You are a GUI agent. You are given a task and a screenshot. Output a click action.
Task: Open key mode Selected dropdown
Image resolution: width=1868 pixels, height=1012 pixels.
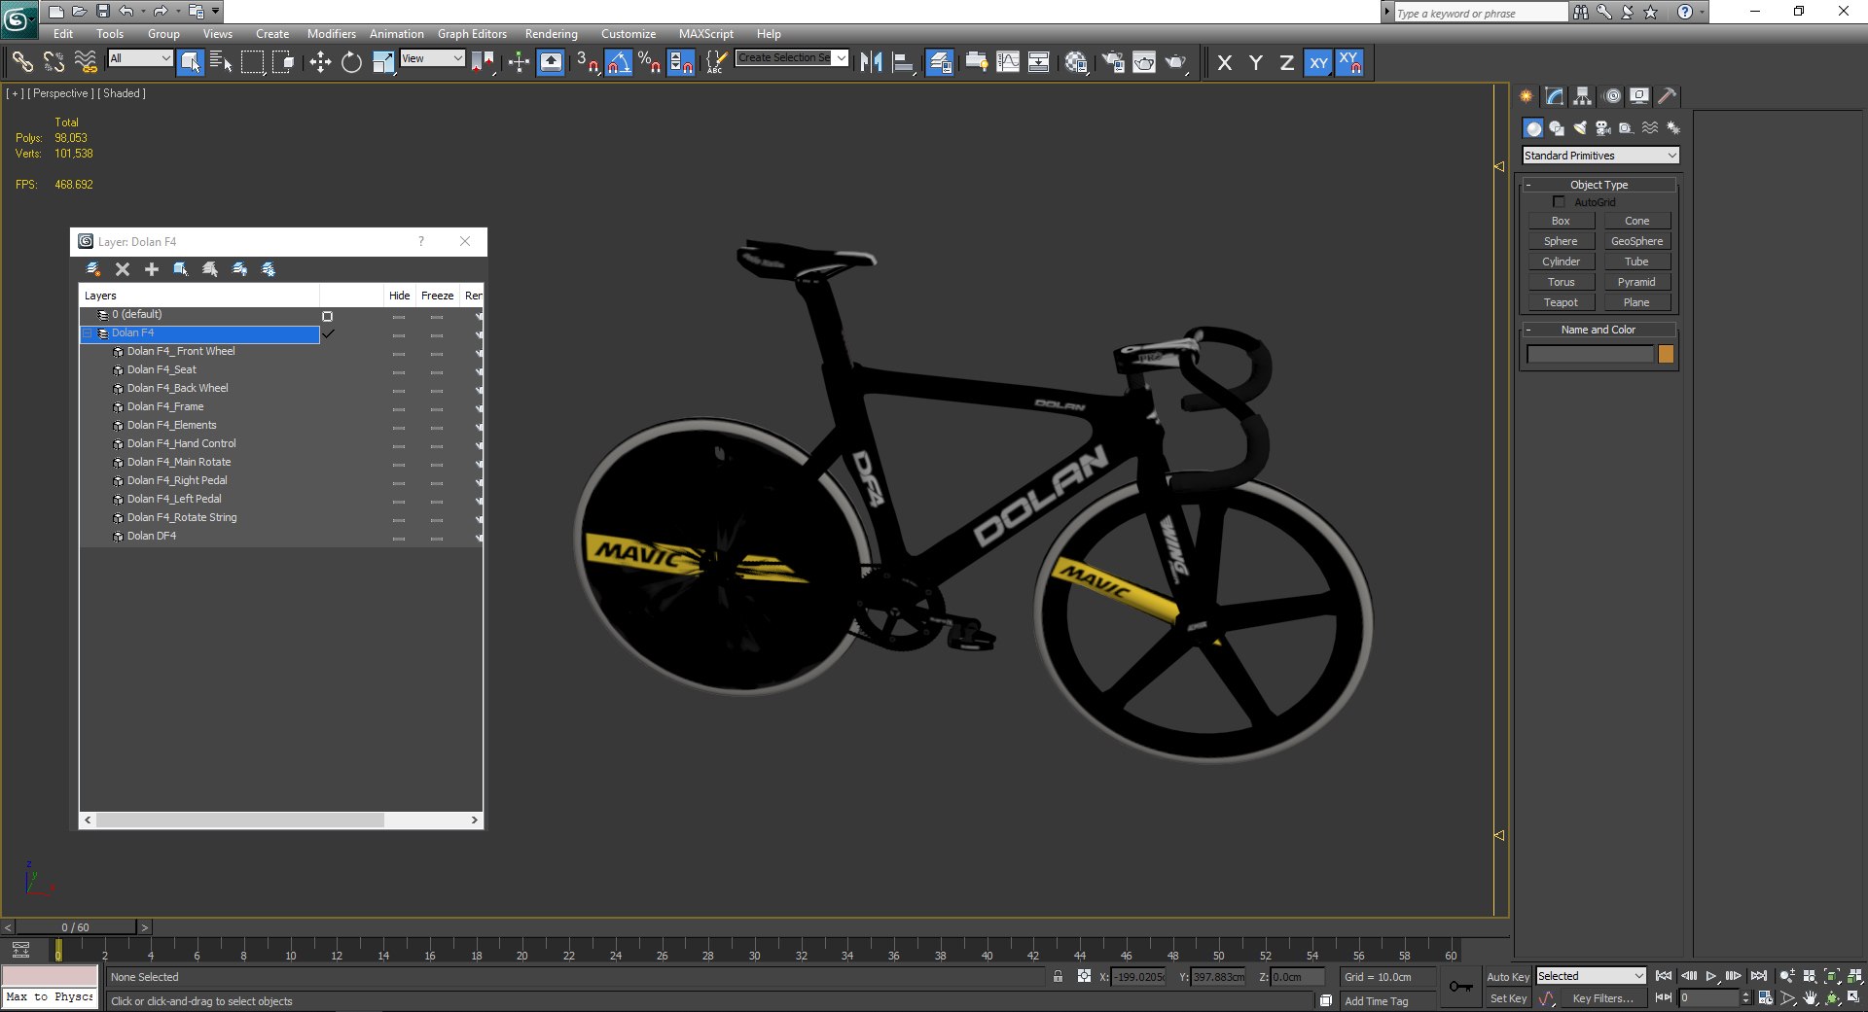1591,976
